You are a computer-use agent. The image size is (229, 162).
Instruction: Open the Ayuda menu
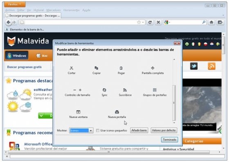tap(86, 10)
